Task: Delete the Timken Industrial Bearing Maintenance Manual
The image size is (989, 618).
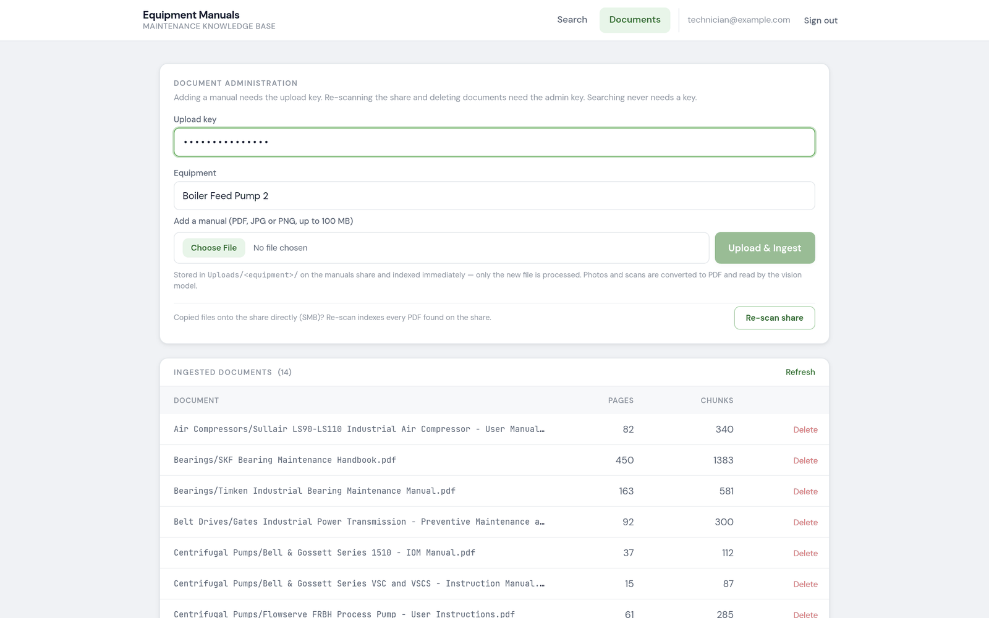Action: point(805,491)
